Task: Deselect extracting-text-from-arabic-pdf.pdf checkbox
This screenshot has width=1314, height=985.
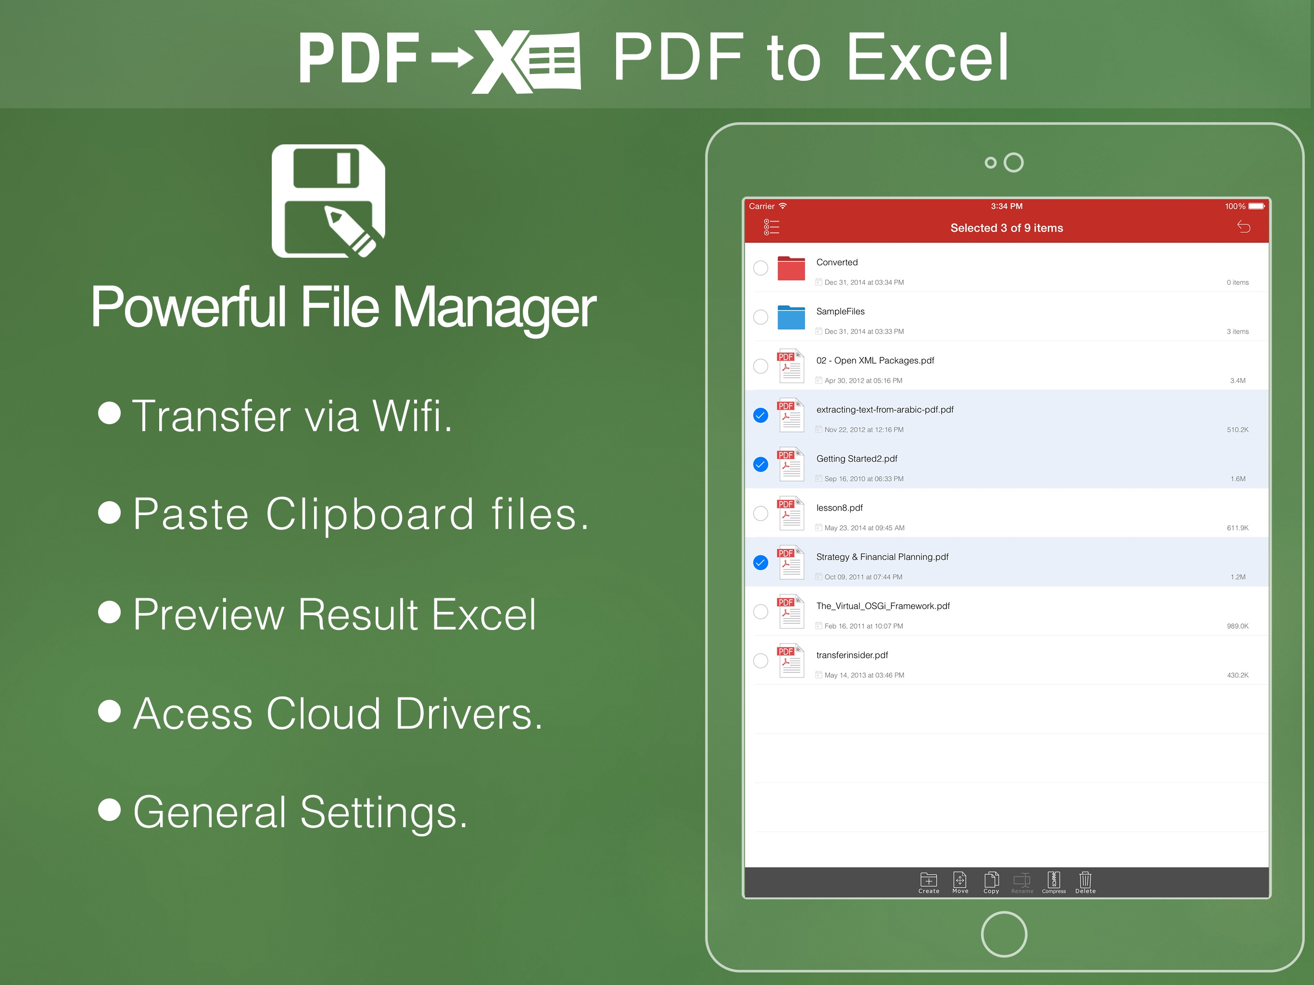Action: click(760, 415)
